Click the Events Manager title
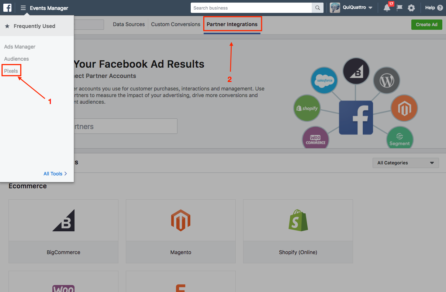This screenshot has height=292, width=446. (49, 8)
